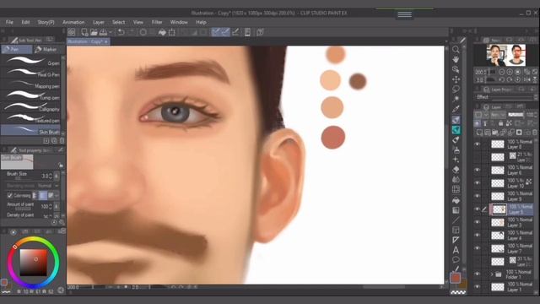Open the File menu
This screenshot has width=540, height=304.
coord(9,22)
